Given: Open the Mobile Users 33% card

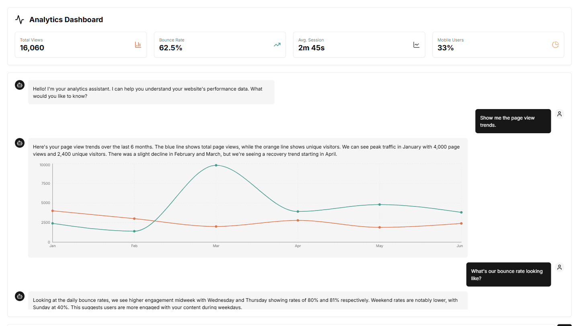Looking at the screenshot, I should [x=498, y=45].
